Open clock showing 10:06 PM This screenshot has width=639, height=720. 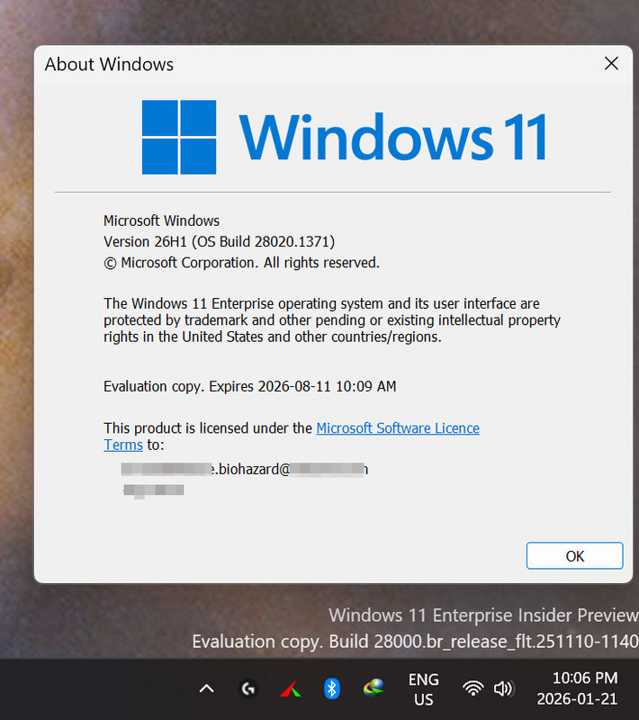click(x=585, y=678)
